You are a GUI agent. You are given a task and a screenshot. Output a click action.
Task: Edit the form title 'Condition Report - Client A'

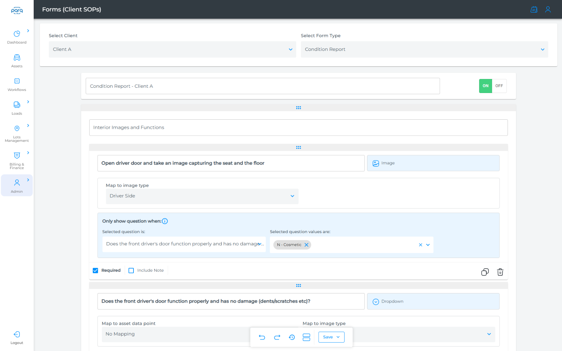pos(263,86)
